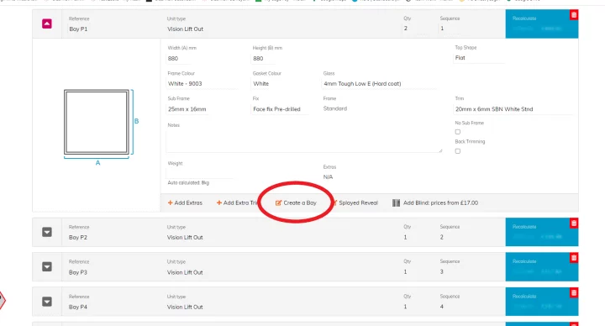
Task: Delete the Bay P4 item
Action: point(574,293)
